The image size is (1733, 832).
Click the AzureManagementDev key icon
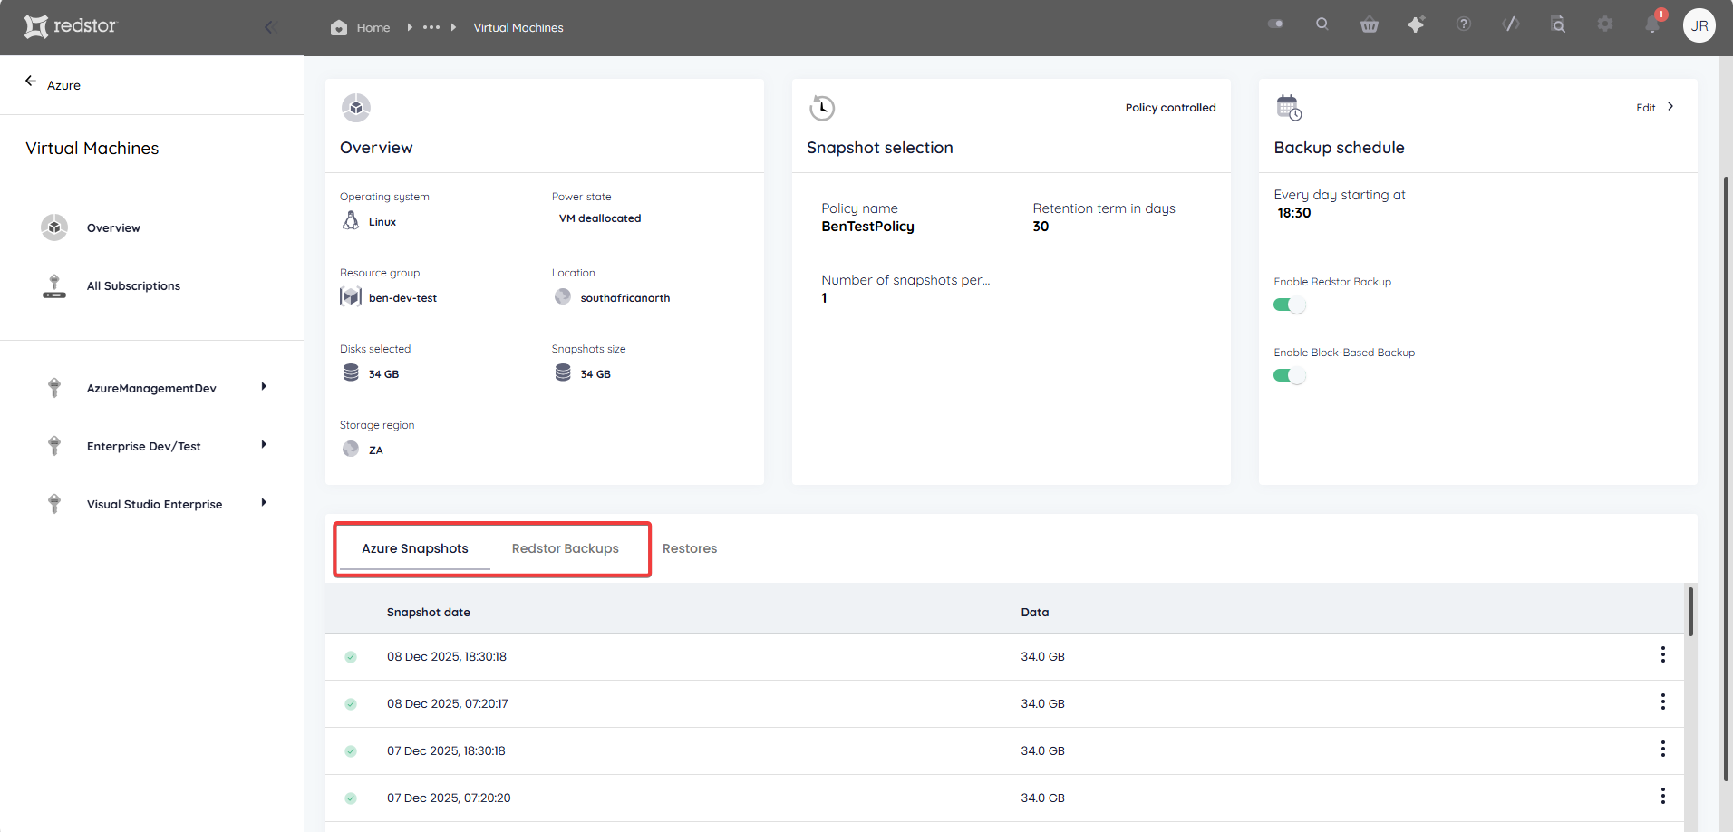point(54,388)
